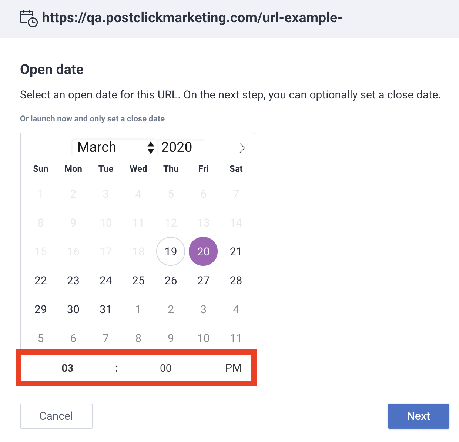Screen dimensions: 459x442
Task: Select March 31 date
Action: coord(105,309)
